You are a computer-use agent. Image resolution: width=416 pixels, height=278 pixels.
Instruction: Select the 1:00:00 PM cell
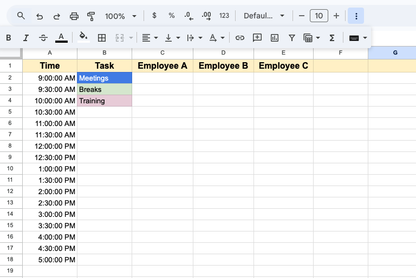(x=50, y=169)
